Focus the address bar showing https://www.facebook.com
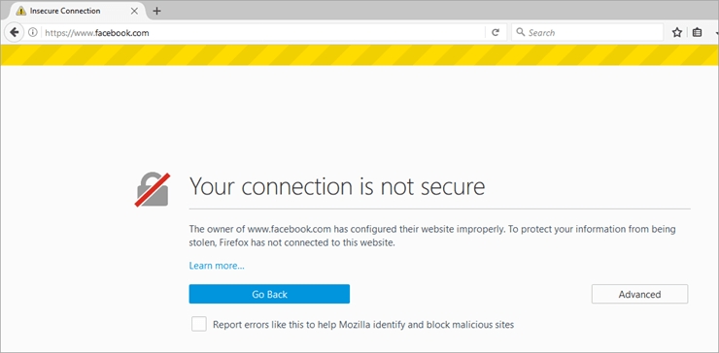 [x=262, y=33]
